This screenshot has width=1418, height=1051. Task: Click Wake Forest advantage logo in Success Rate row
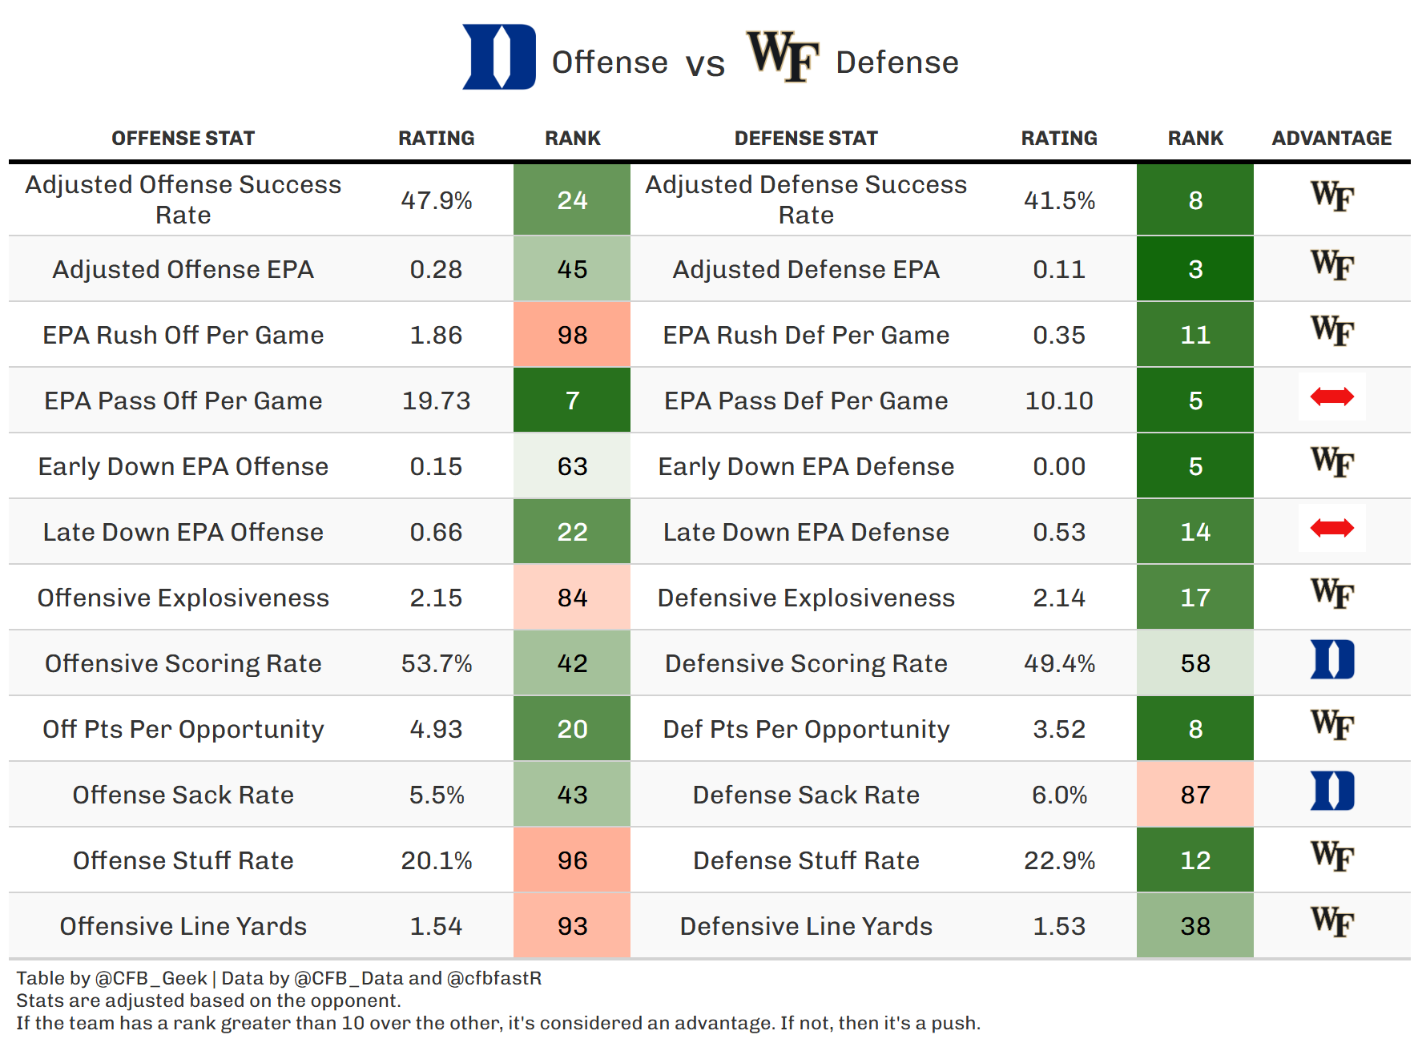1331,196
